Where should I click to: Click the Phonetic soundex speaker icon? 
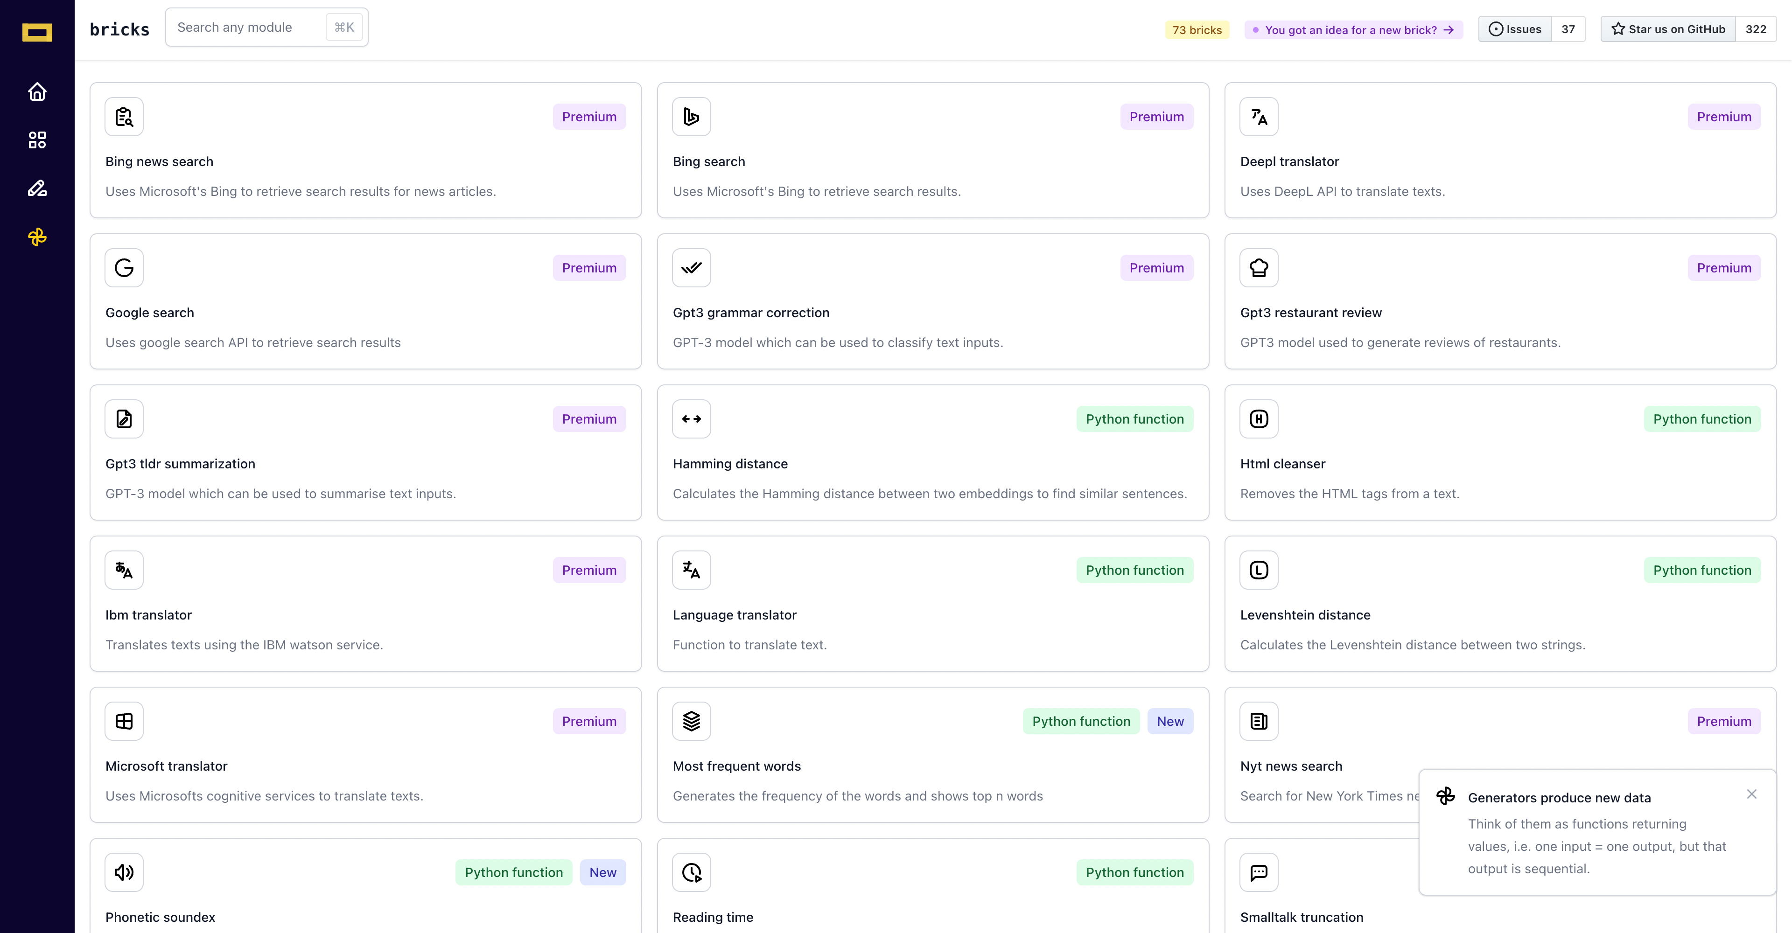(x=124, y=872)
